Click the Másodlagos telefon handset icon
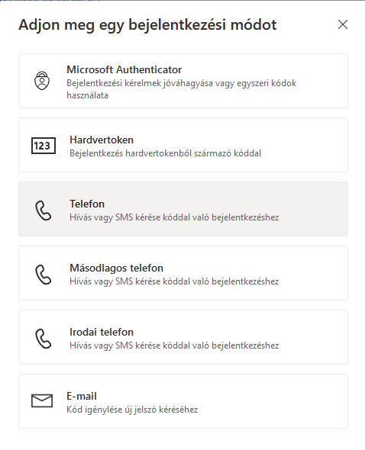365x450 pixels. [x=44, y=275]
